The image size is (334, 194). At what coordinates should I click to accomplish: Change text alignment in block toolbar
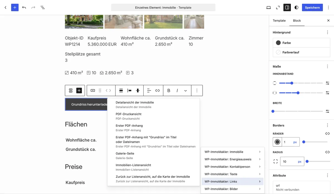coord(149,90)
